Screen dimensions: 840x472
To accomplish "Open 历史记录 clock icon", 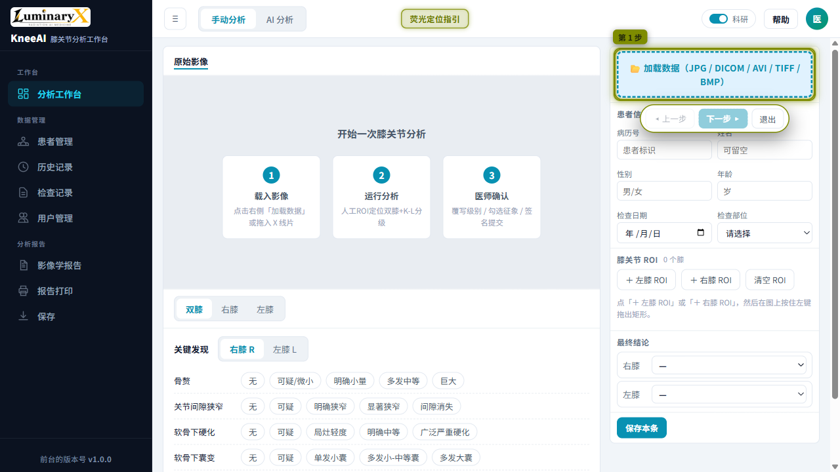I will [x=24, y=167].
